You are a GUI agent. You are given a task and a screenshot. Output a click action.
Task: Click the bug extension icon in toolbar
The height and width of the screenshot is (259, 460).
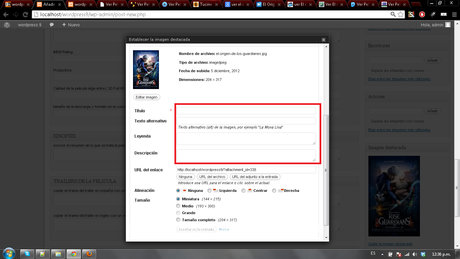[x=433, y=15]
